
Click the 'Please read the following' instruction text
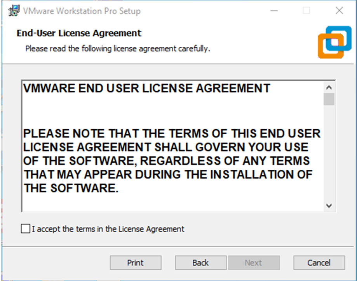(117, 49)
